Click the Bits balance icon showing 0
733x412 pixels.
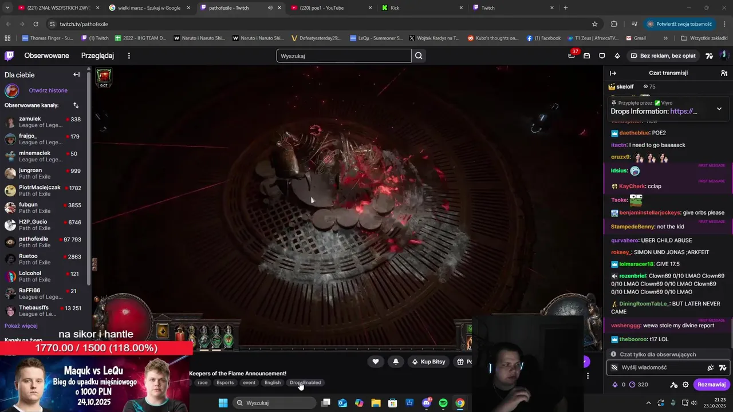615,385
